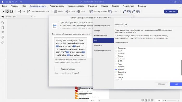Open the Home icon tab
The width and height of the screenshot is (182, 102).
click(x=3, y=17)
